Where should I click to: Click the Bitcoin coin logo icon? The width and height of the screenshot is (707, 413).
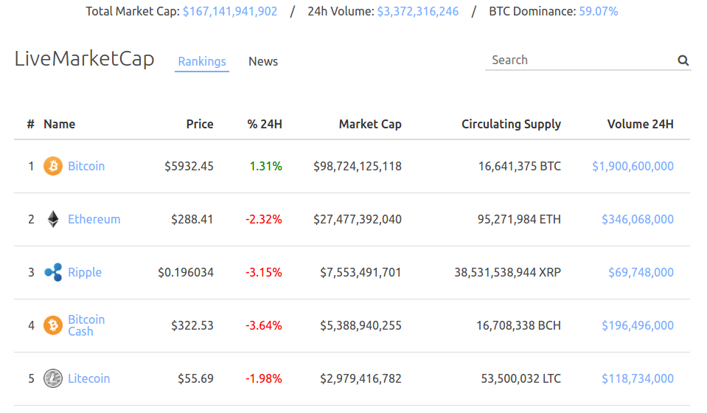53,166
